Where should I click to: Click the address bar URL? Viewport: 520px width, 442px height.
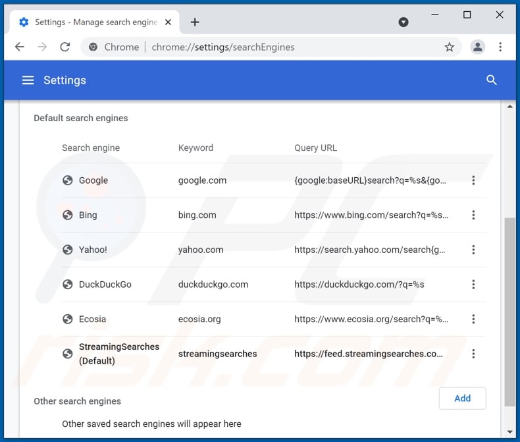[223, 47]
